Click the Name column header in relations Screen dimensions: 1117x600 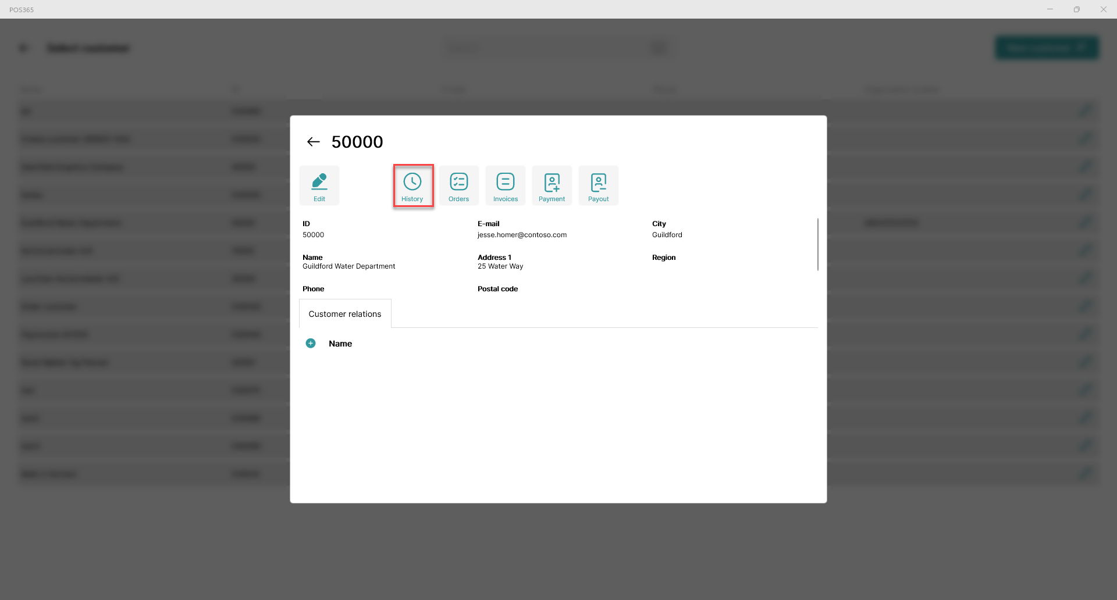tap(340, 344)
